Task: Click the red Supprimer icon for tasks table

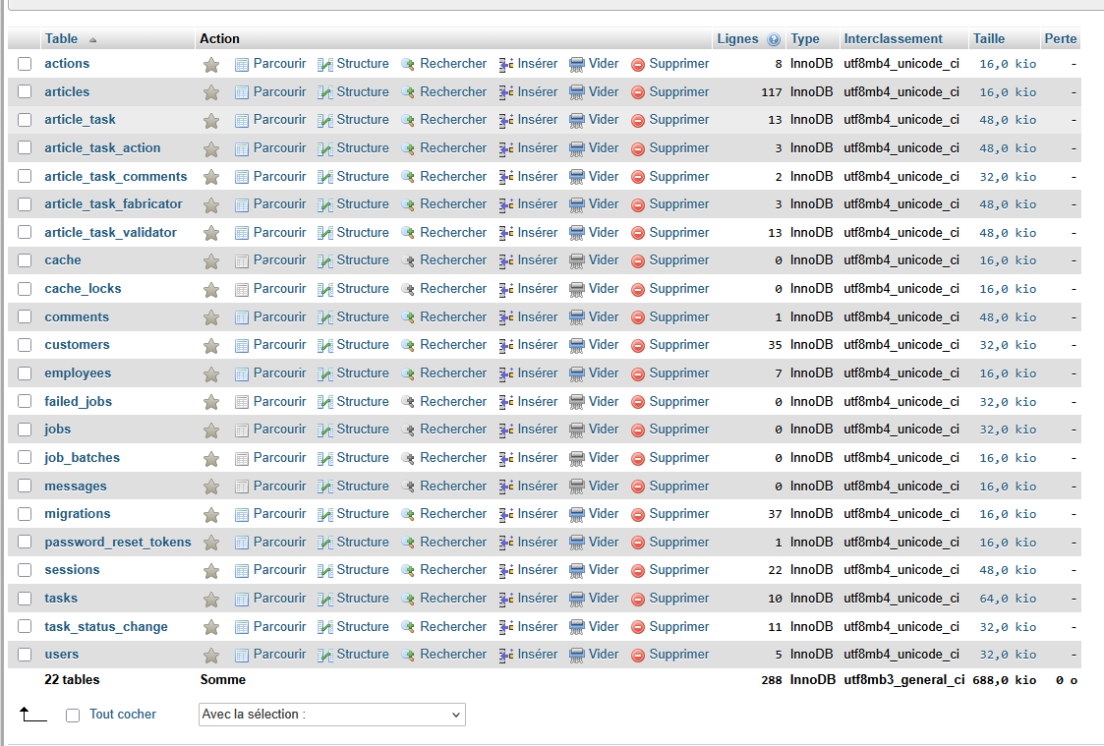Action: 638,600
